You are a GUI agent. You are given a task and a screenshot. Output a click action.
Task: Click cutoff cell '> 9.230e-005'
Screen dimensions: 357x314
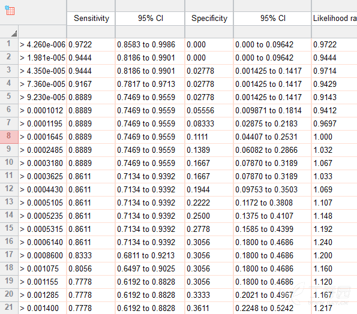43,97
